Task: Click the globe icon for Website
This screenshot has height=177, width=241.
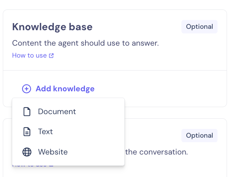Action: point(27,152)
